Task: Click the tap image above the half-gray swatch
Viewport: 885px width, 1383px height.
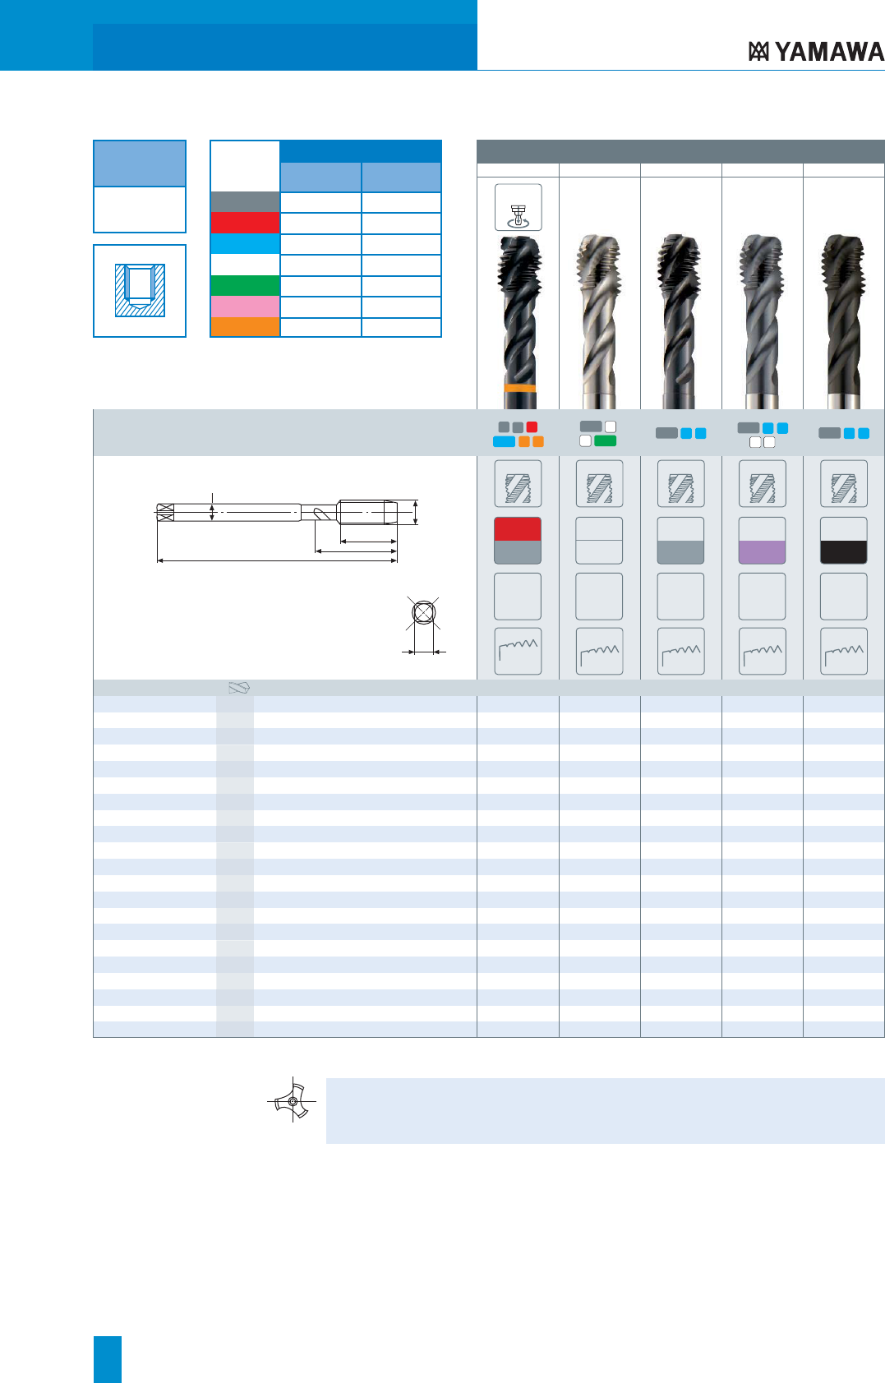Action: [x=680, y=322]
